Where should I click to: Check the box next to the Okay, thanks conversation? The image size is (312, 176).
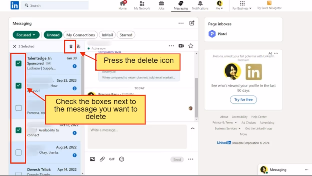pyautogui.click(x=18, y=152)
